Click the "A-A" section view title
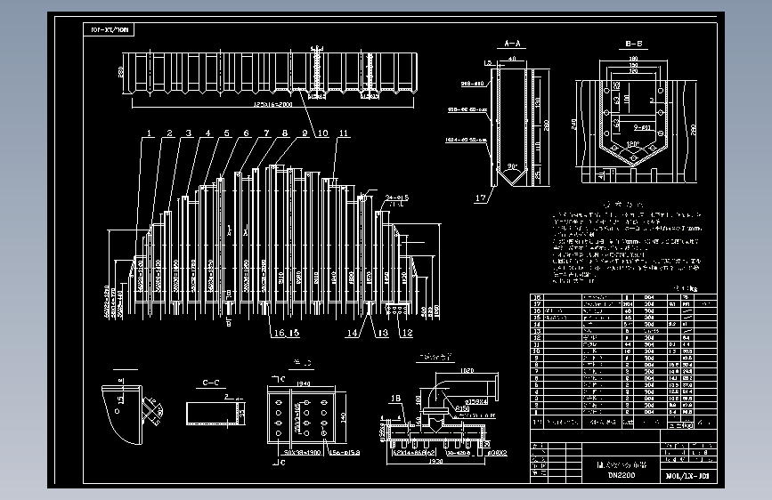772x500 pixels. (512, 44)
